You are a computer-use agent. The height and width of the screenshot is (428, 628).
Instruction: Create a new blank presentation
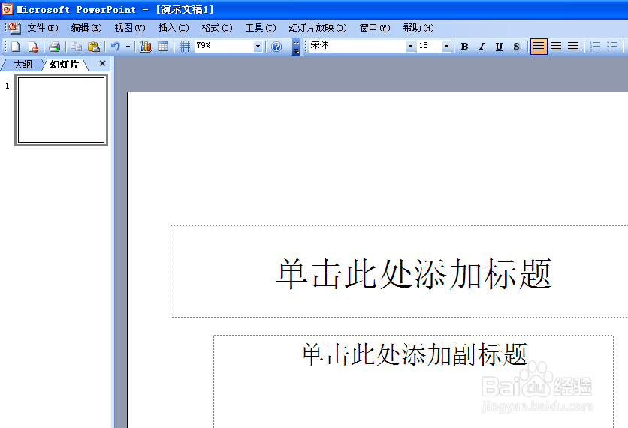16,47
